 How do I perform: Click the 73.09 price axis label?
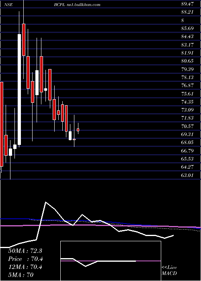point(187,110)
